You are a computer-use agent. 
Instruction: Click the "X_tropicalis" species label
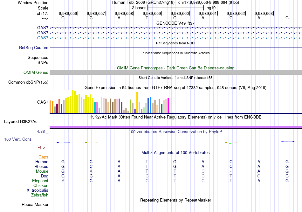click(38, 190)
